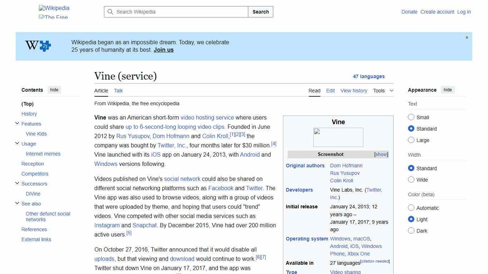This screenshot has width=488, height=274.
Task: Click the Search button
Action: tap(260, 12)
